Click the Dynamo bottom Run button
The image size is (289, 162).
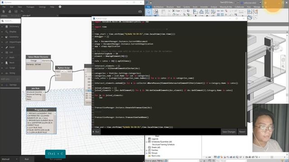[27, 159]
